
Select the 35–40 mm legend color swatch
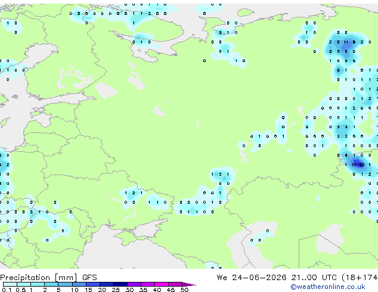click(148, 284)
